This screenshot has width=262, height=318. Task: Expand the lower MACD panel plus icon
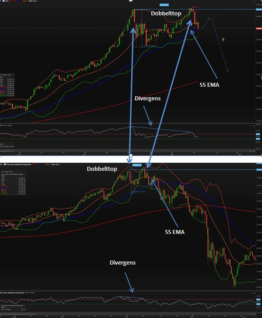(x=251, y=314)
